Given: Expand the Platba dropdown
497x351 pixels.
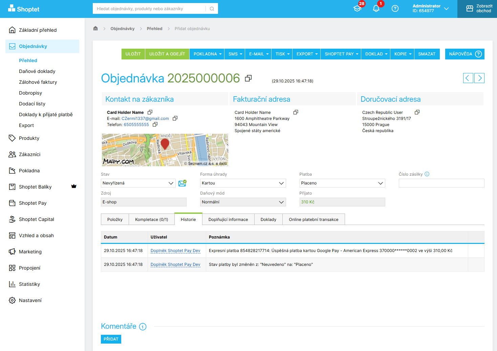Looking at the screenshot, I should click(x=342, y=183).
